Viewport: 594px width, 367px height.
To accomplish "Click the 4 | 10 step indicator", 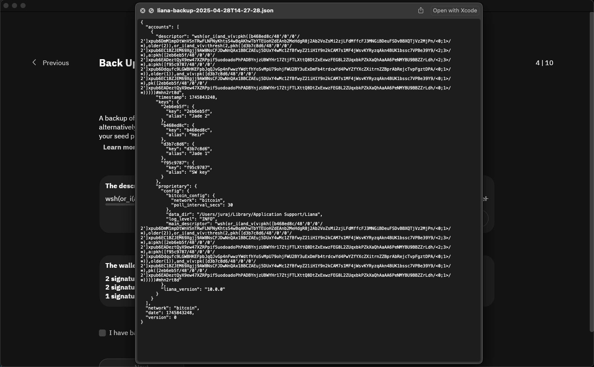I will pos(544,63).
